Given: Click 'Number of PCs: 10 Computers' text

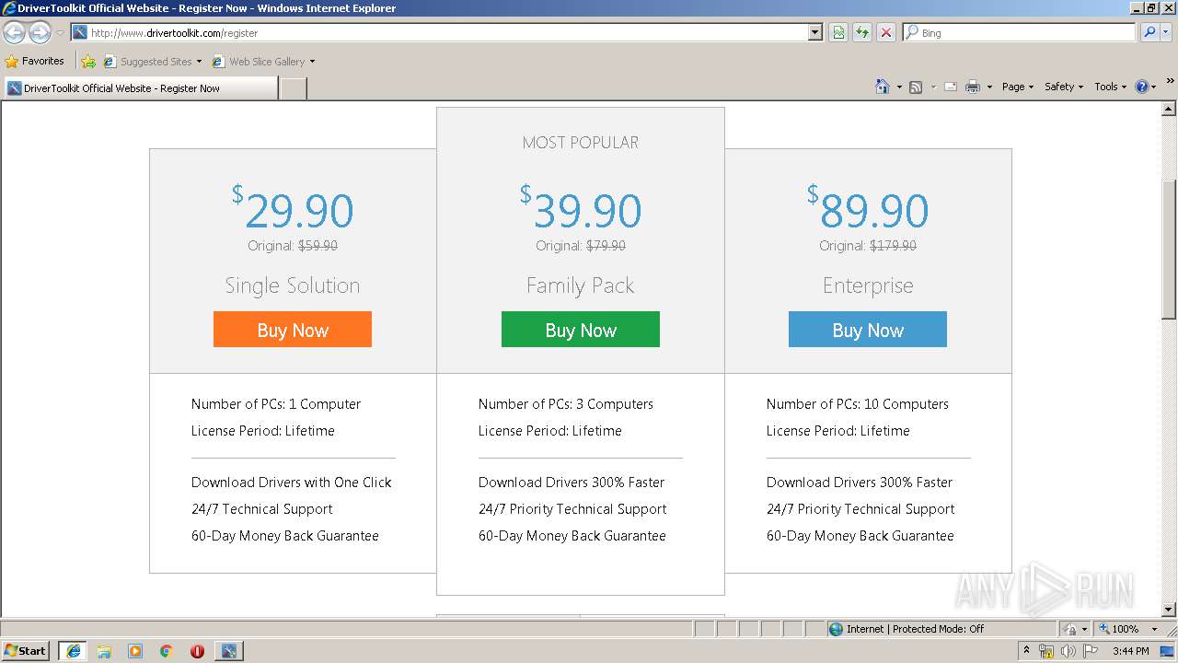Looking at the screenshot, I should pyautogui.click(x=858, y=404).
